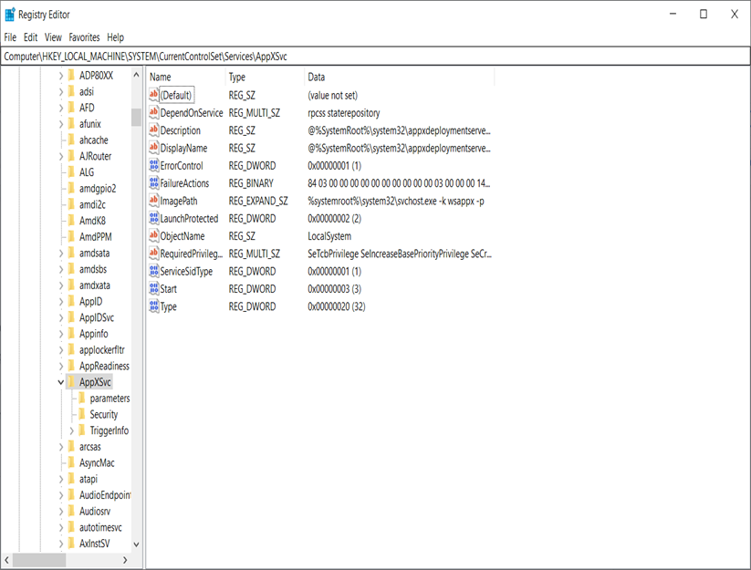
Task: Click the string icon beside ObjectName
Action: pyautogui.click(x=153, y=236)
